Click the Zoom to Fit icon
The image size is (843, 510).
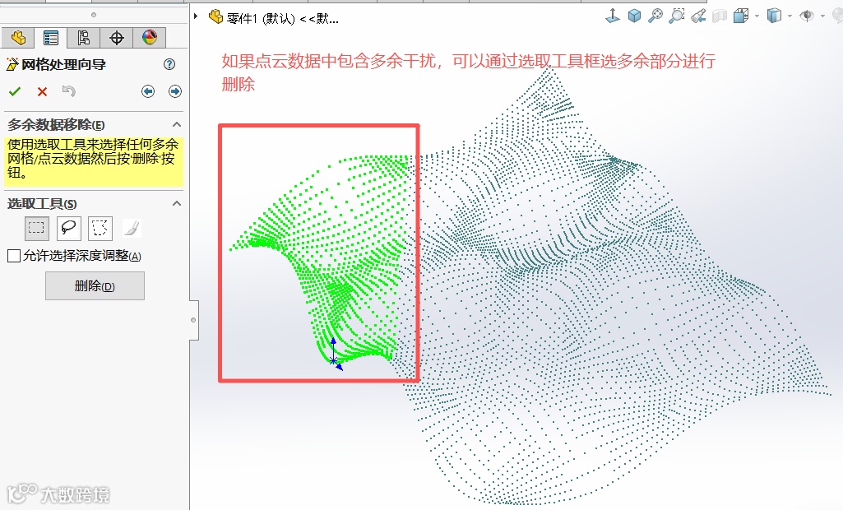[x=655, y=16]
